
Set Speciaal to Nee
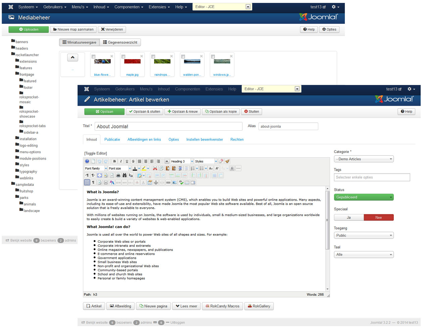tap(379, 217)
